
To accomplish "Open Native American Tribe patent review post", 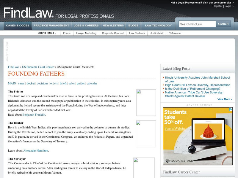I will (194, 94).
